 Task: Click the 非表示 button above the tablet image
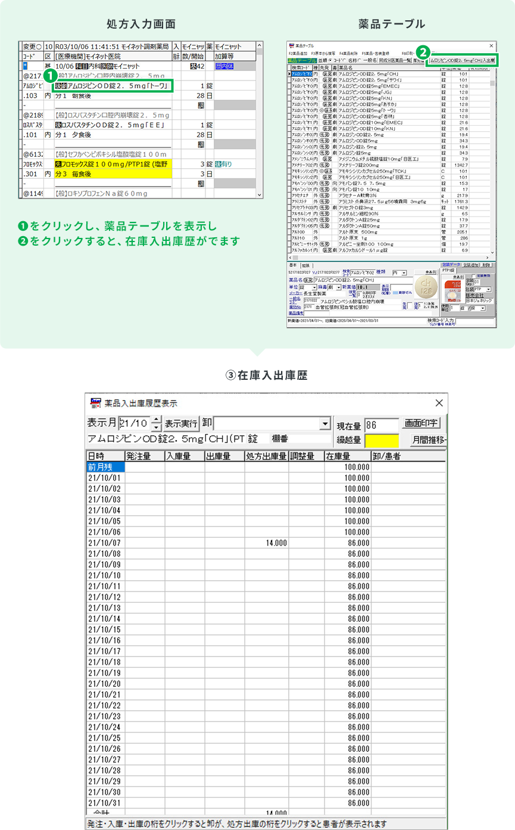[x=430, y=272]
